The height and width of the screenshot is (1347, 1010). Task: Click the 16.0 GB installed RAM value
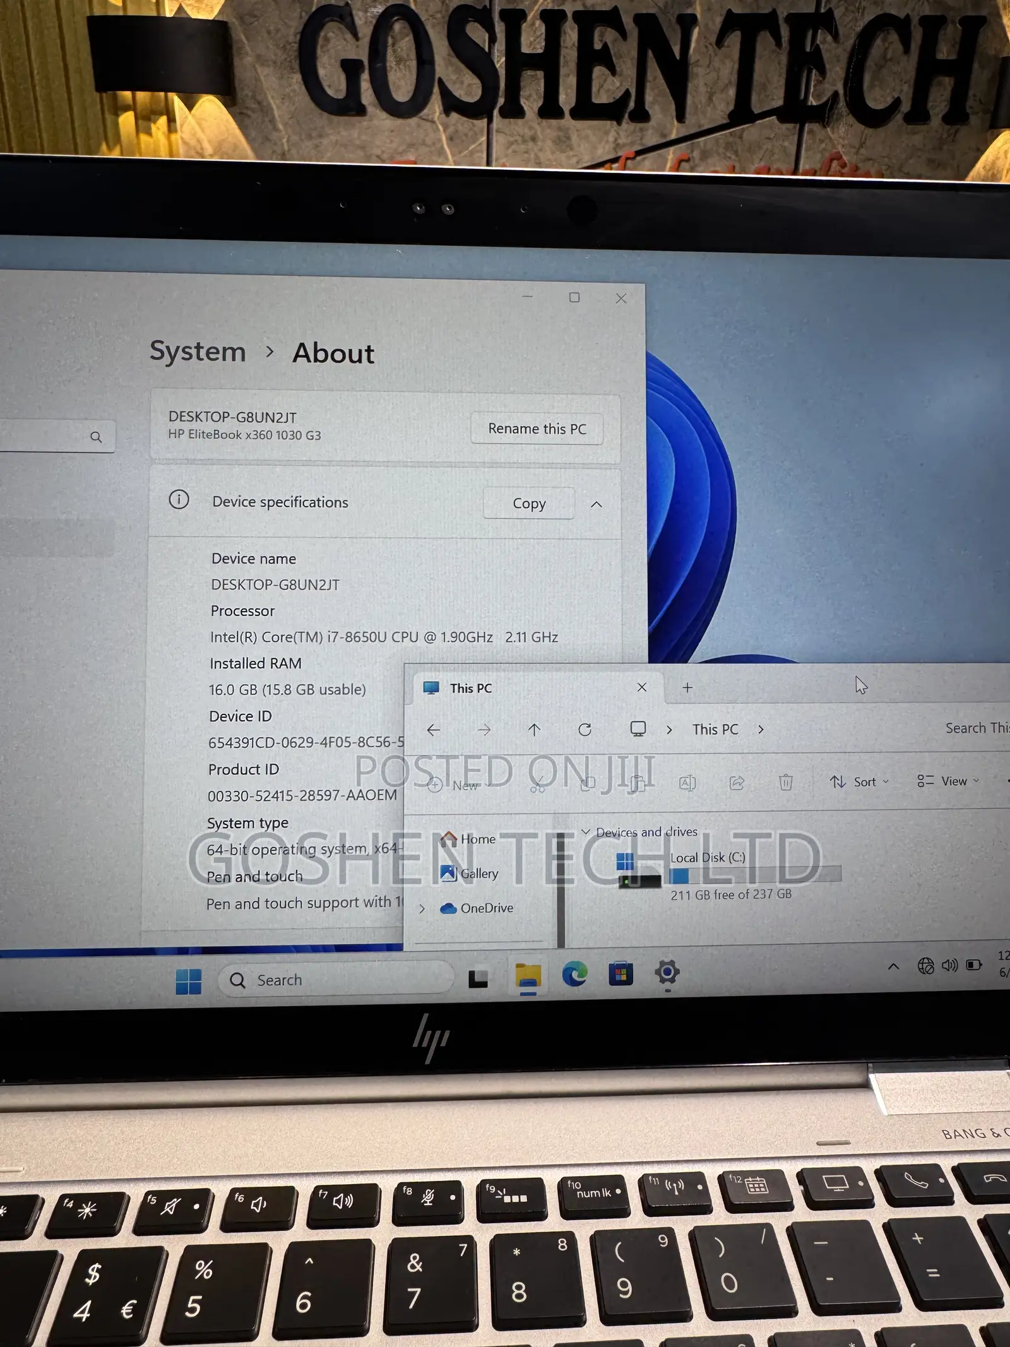coord(287,689)
